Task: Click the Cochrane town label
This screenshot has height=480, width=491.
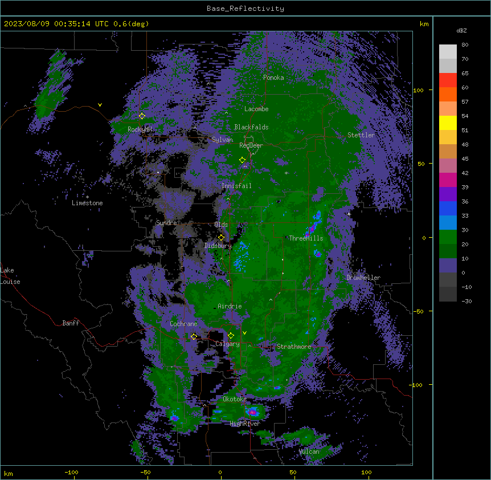Action: (x=183, y=324)
